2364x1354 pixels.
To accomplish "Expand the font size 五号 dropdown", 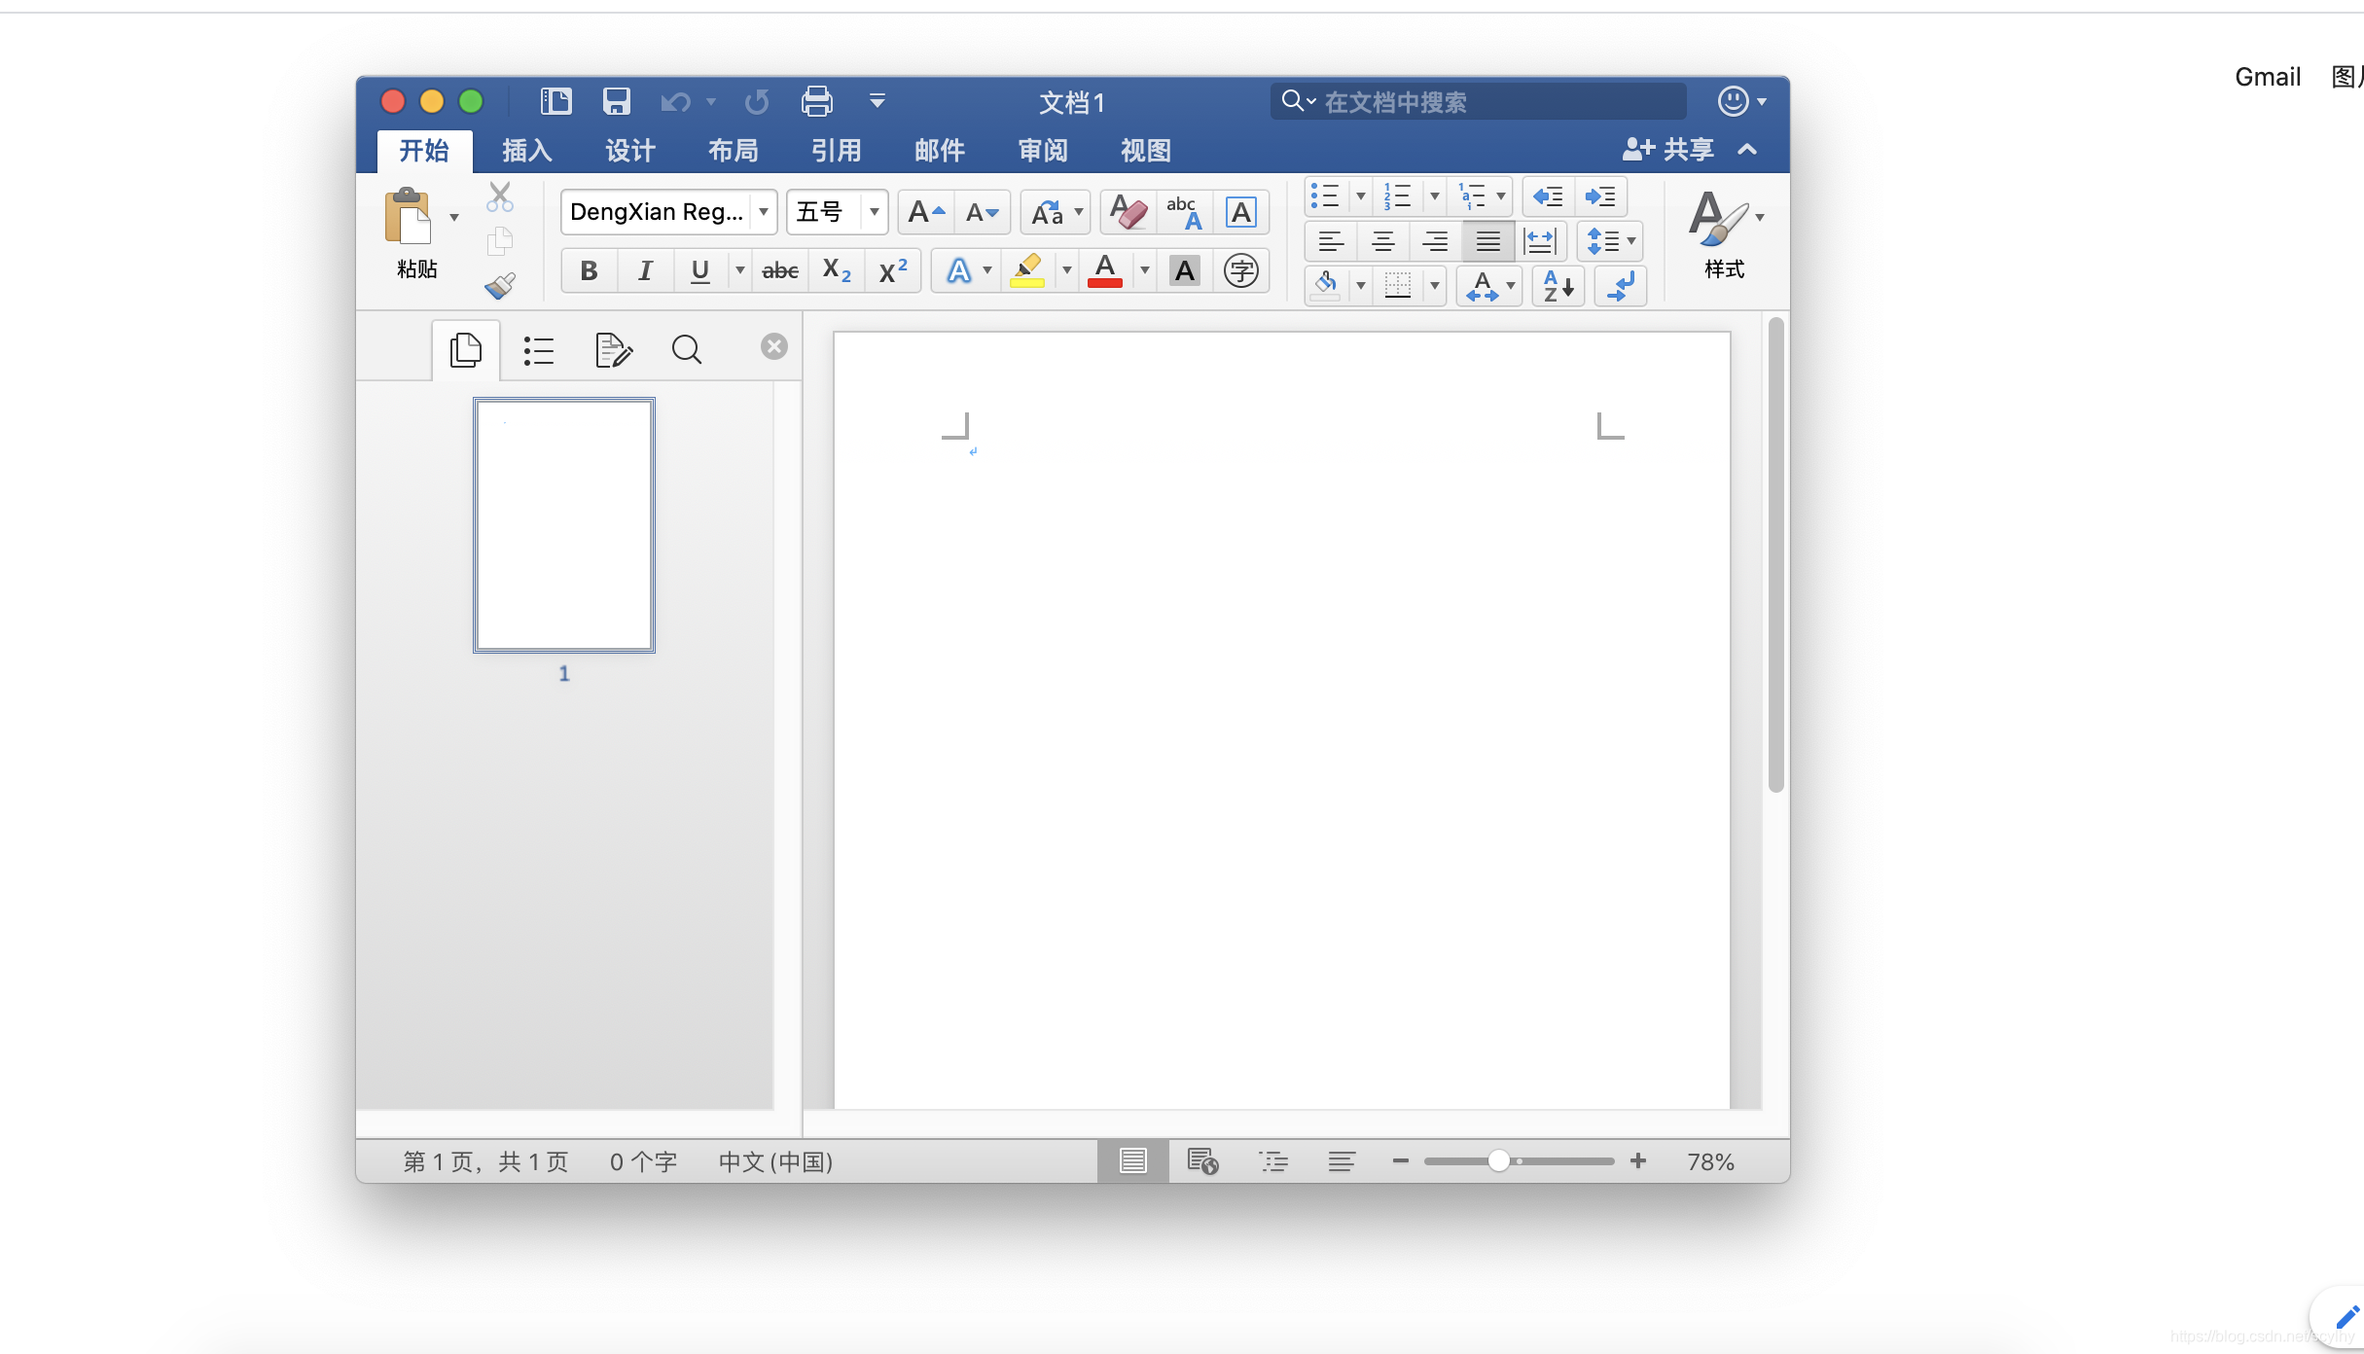I will (874, 212).
